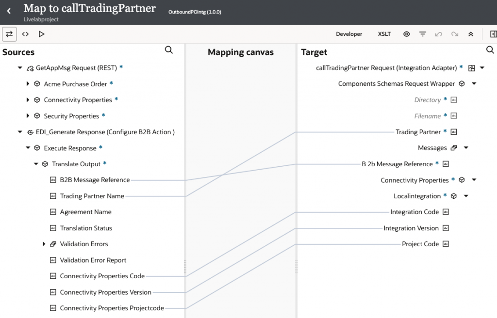Collapse all nodes with double chevron
497x318 pixels.
click(471, 34)
